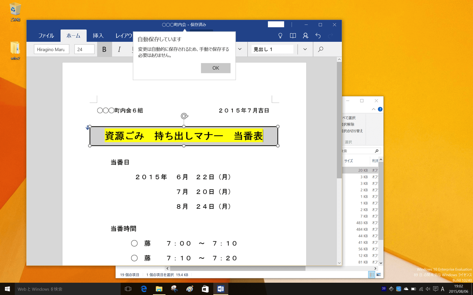Open the Windows Start menu
473x295 pixels.
click(7, 289)
